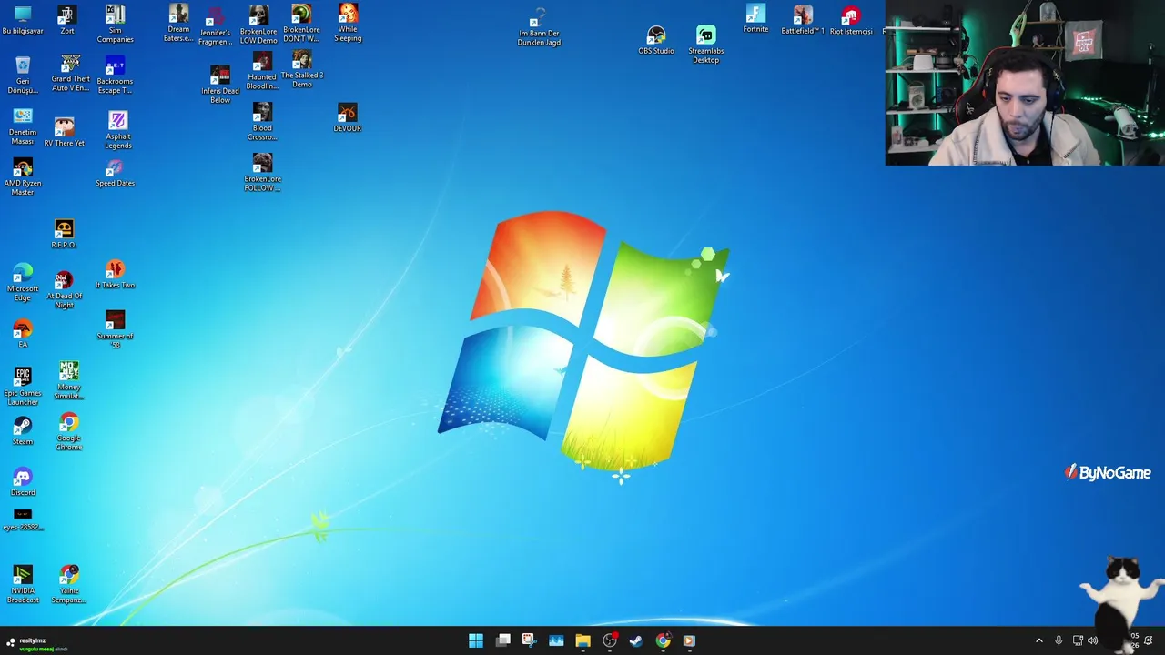1165x655 pixels.
Task: Launch Money Simulator shortcut
Action: pos(69,381)
